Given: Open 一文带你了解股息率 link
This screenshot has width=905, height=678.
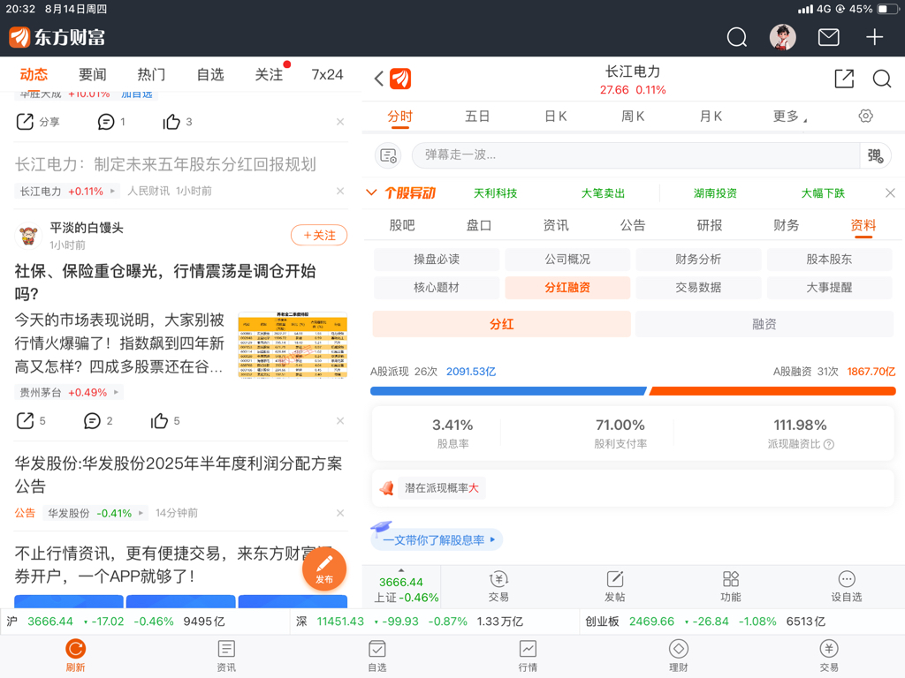Looking at the screenshot, I should 437,539.
